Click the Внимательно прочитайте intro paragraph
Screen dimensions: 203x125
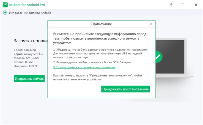pyautogui.click(x=100, y=38)
